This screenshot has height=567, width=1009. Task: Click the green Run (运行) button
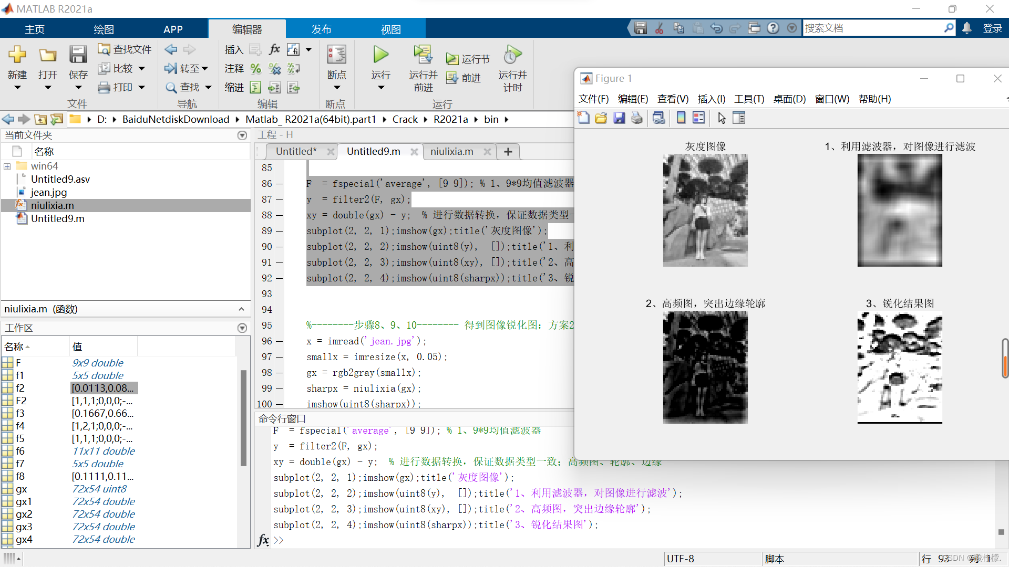(380, 55)
